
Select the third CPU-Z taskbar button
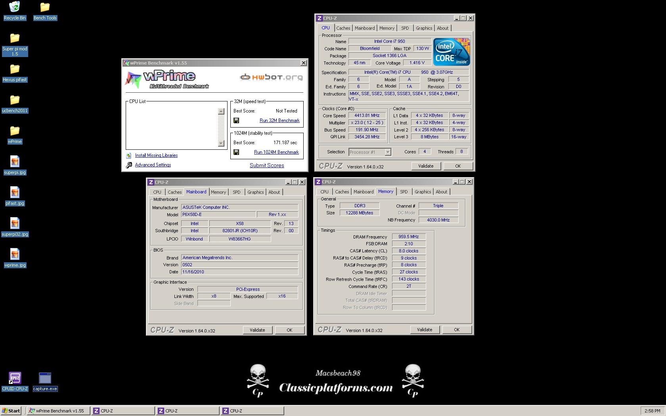coord(252,411)
